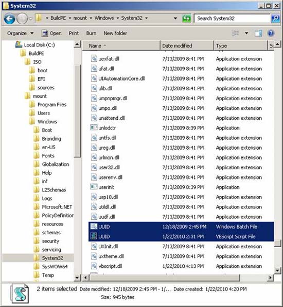
Task: Open the view options dropdown arrow
Action: [246, 34]
